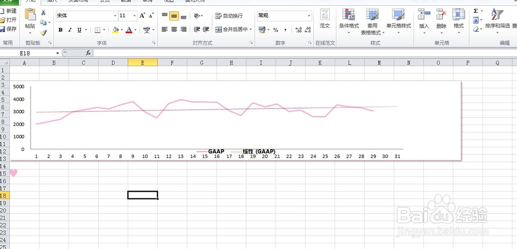Click the Fill down arrow icon

point(476,21)
